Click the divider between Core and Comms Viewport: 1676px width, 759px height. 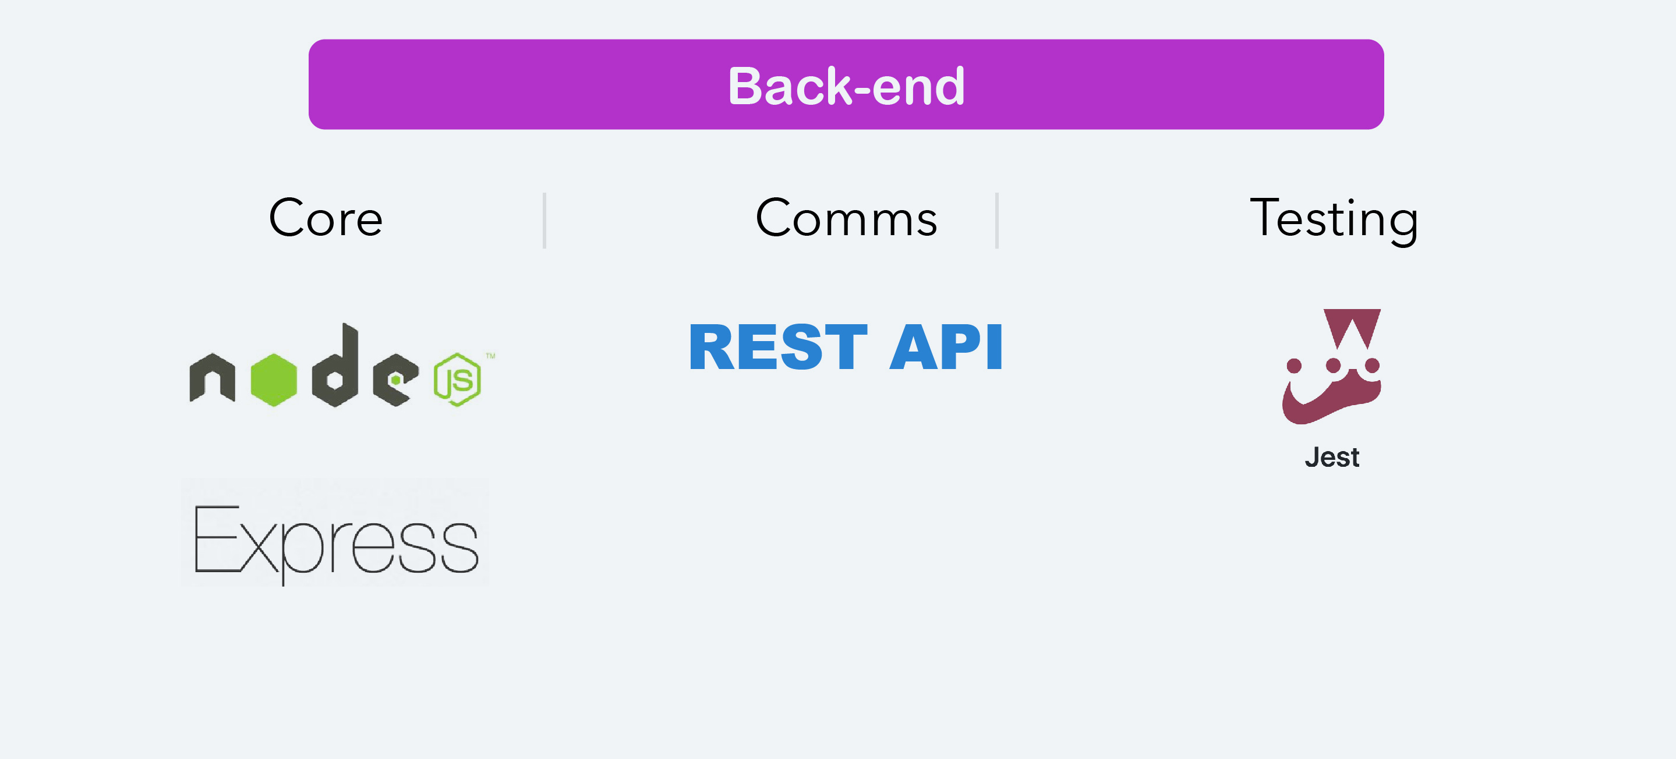[x=544, y=220]
